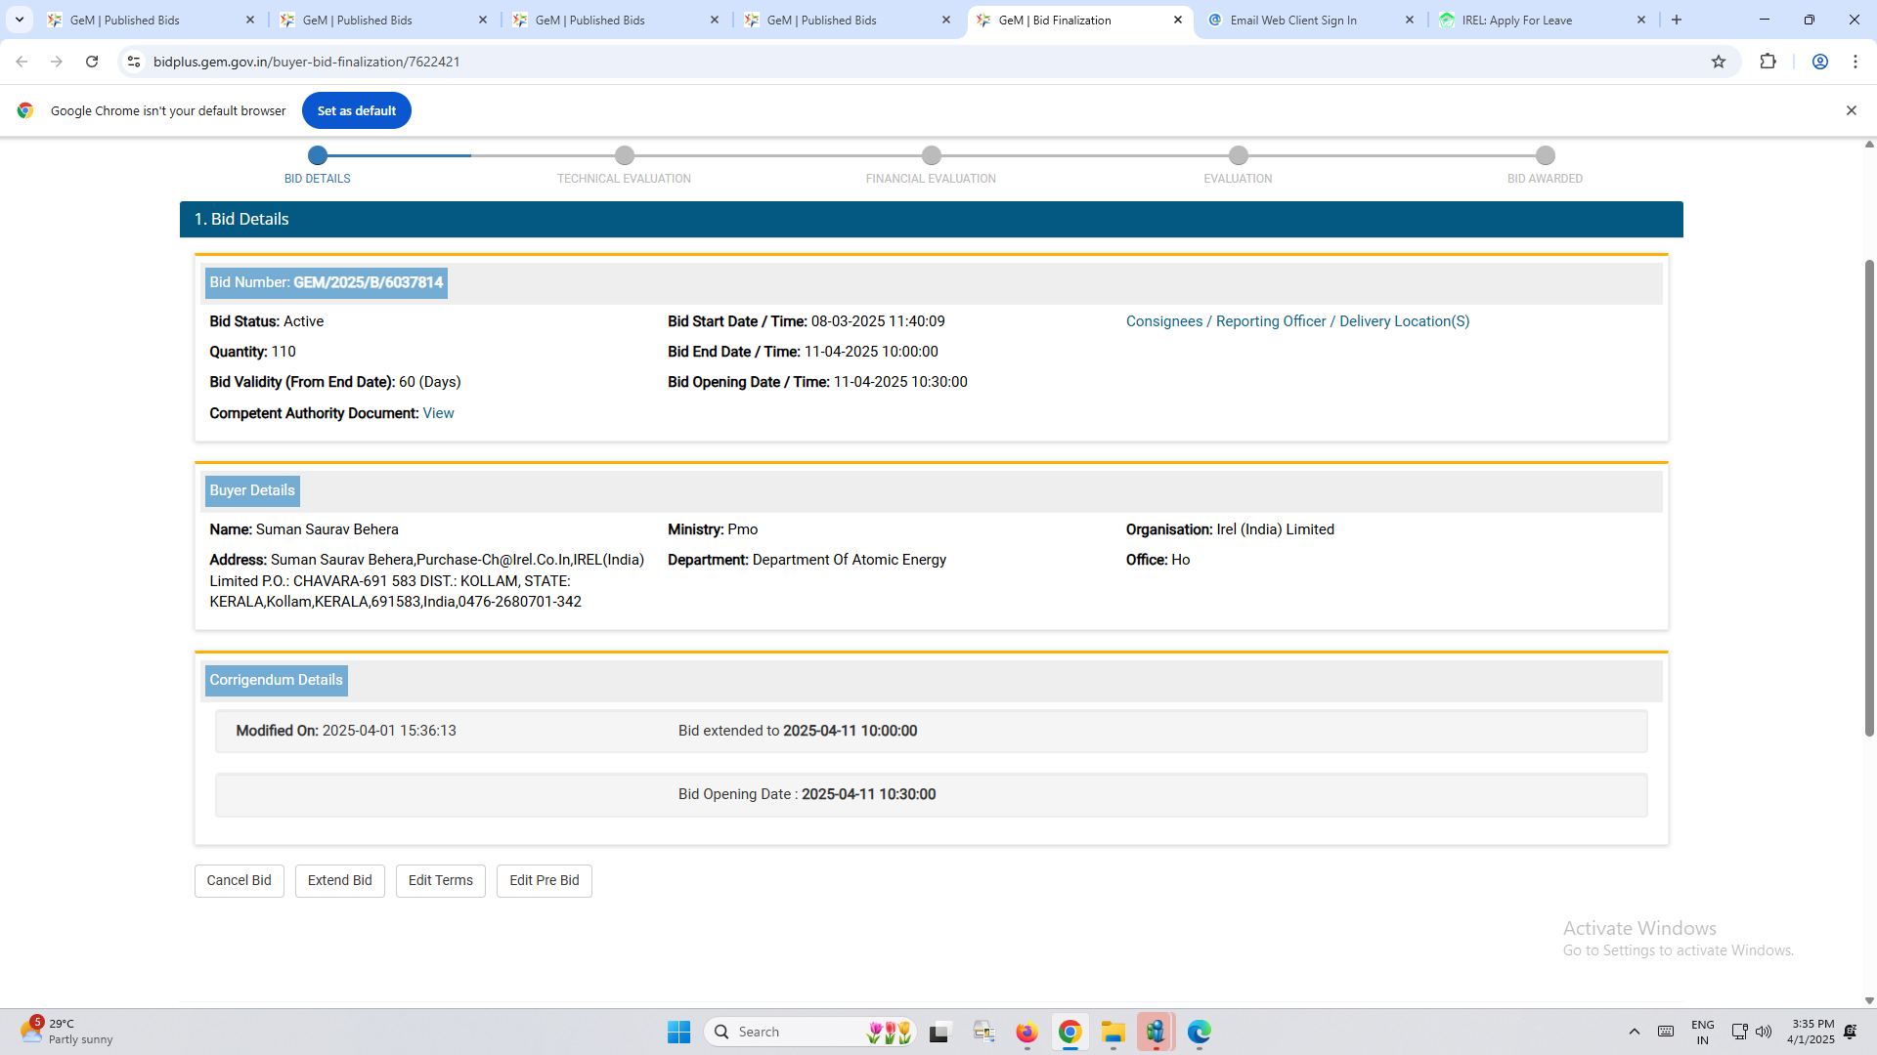The height and width of the screenshot is (1055, 1877).
Task: Open the tab search dropdown arrow
Action: click(x=20, y=20)
